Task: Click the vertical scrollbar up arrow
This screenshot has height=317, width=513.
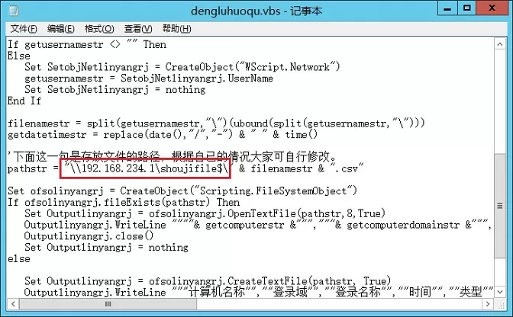Action: click(x=500, y=44)
